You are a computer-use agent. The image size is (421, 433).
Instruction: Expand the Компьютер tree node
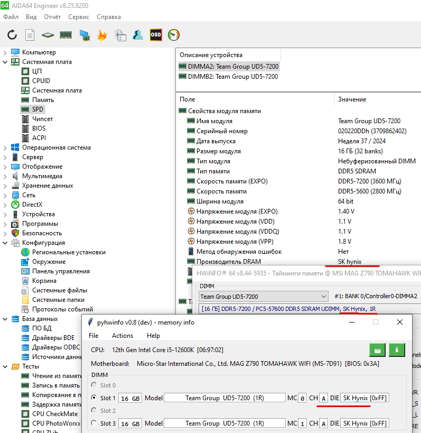[5, 52]
